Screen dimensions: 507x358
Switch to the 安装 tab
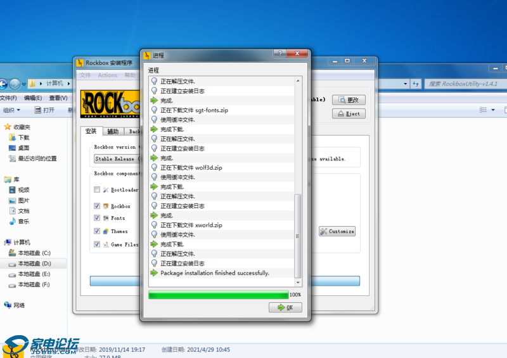tap(91, 131)
